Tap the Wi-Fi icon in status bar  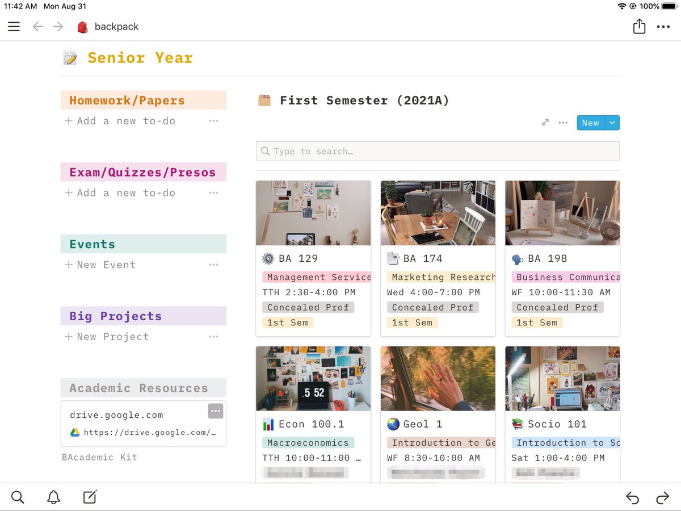[621, 6]
